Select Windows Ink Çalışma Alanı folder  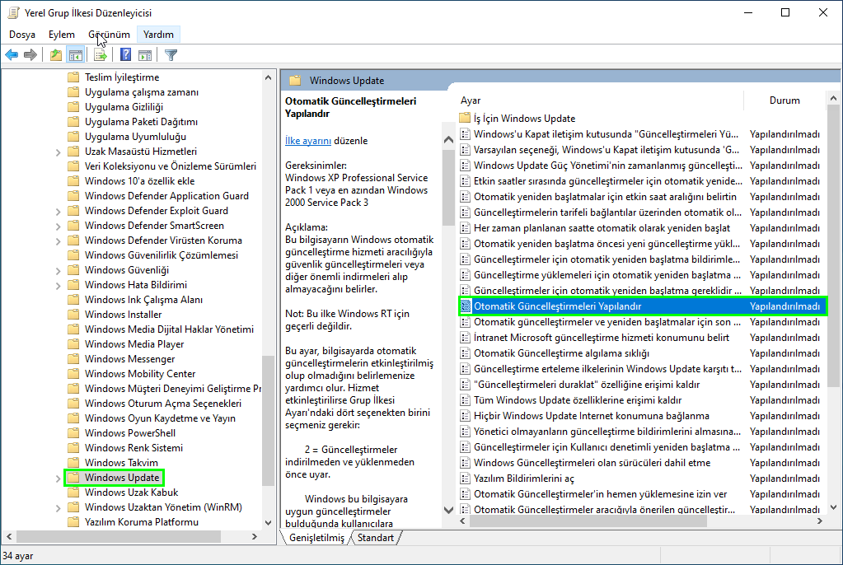pos(143,300)
